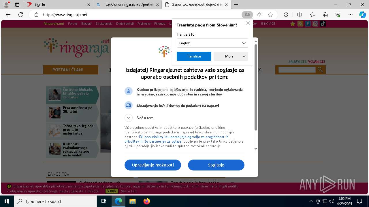Open the browser profile avatar icon

point(6,5)
